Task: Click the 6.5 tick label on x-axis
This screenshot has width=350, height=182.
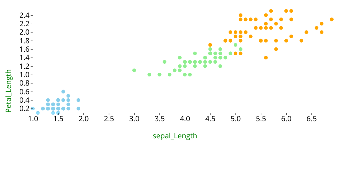Action: [311, 119]
